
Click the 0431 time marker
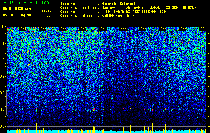(x=22, y=29)
